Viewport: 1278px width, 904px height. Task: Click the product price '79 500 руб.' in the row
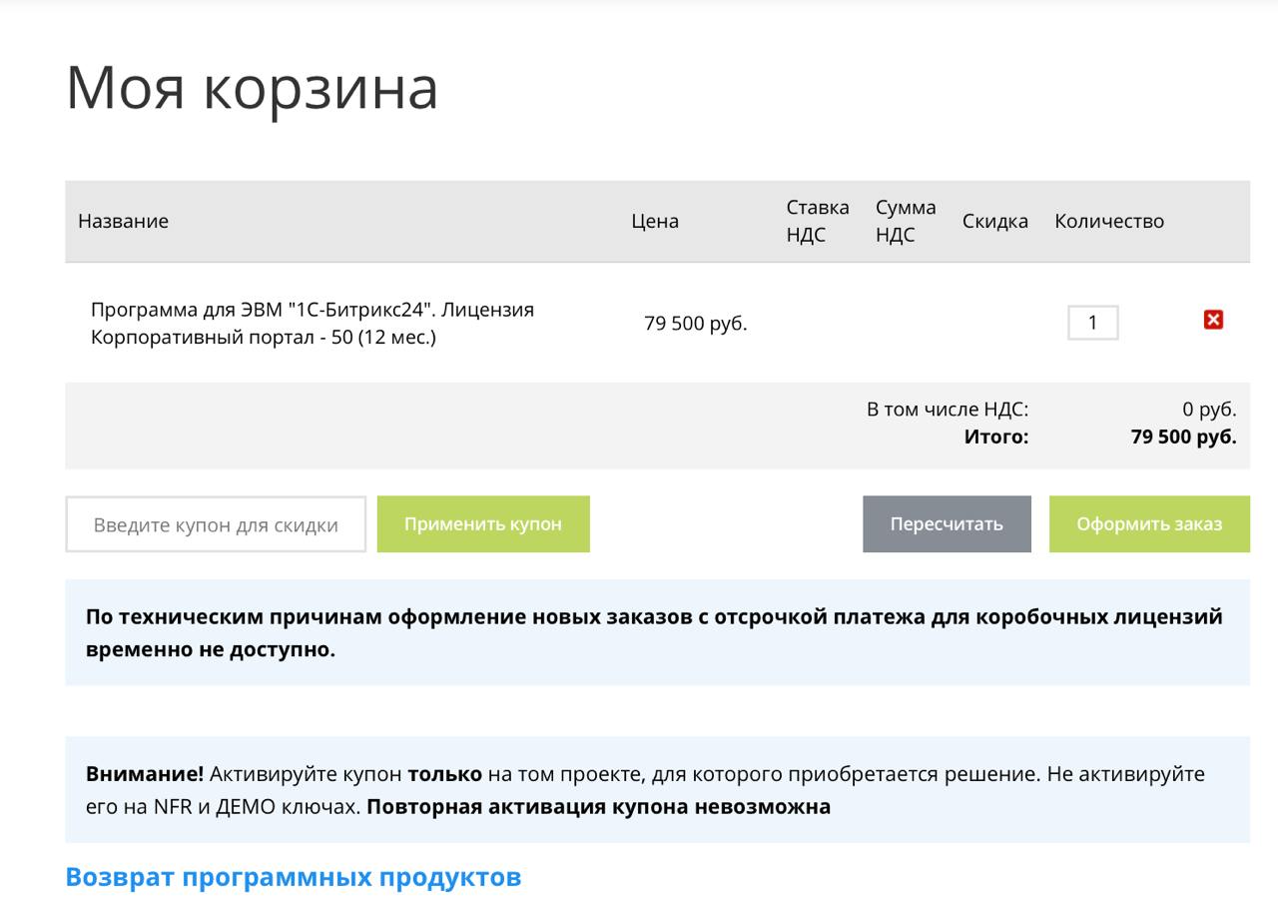pyautogui.click(x=696, y=324)
